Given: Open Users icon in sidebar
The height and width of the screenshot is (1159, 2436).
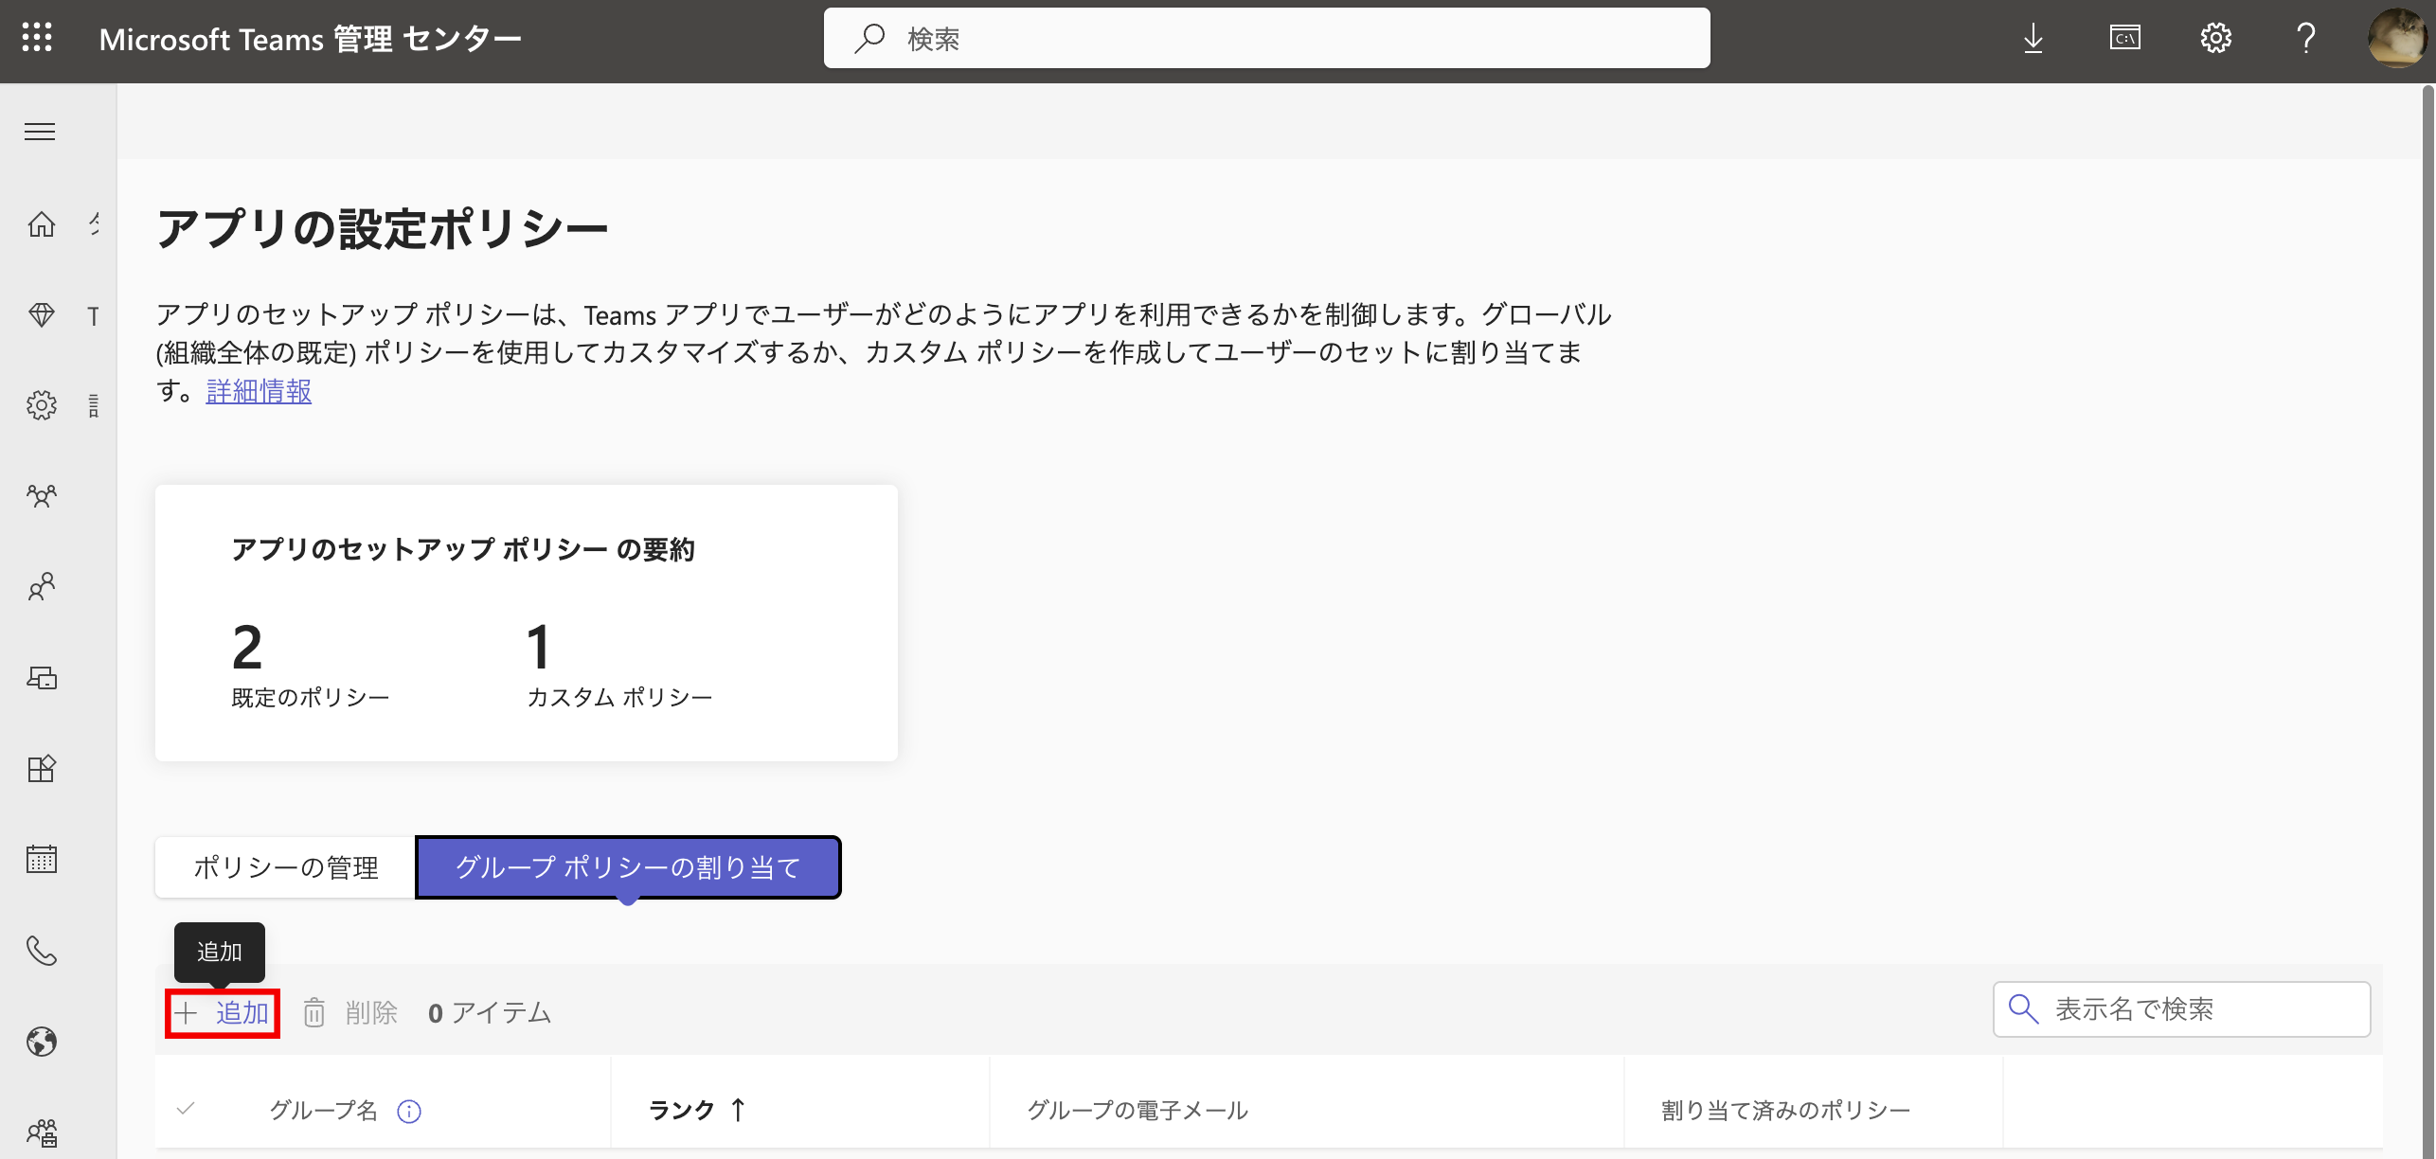Looking at the screenshot, I should 42,587.
